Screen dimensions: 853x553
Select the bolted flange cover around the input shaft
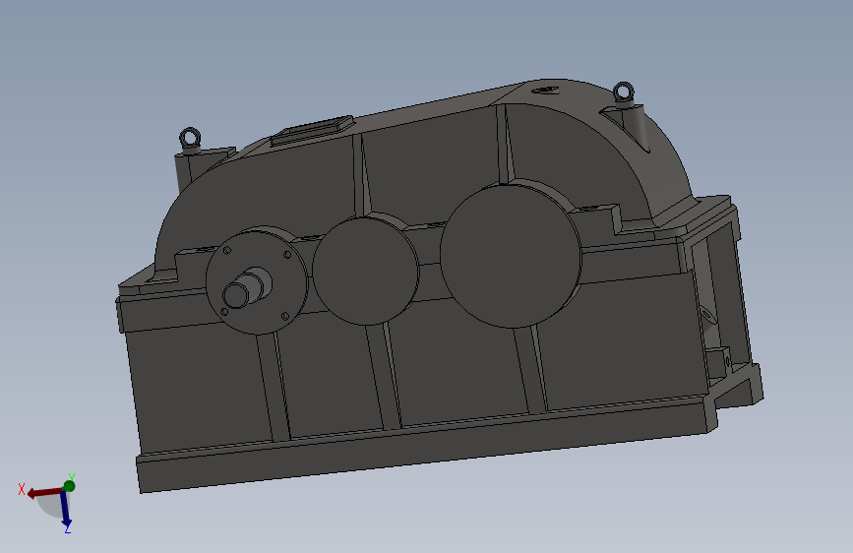click(x=256, y=280)
